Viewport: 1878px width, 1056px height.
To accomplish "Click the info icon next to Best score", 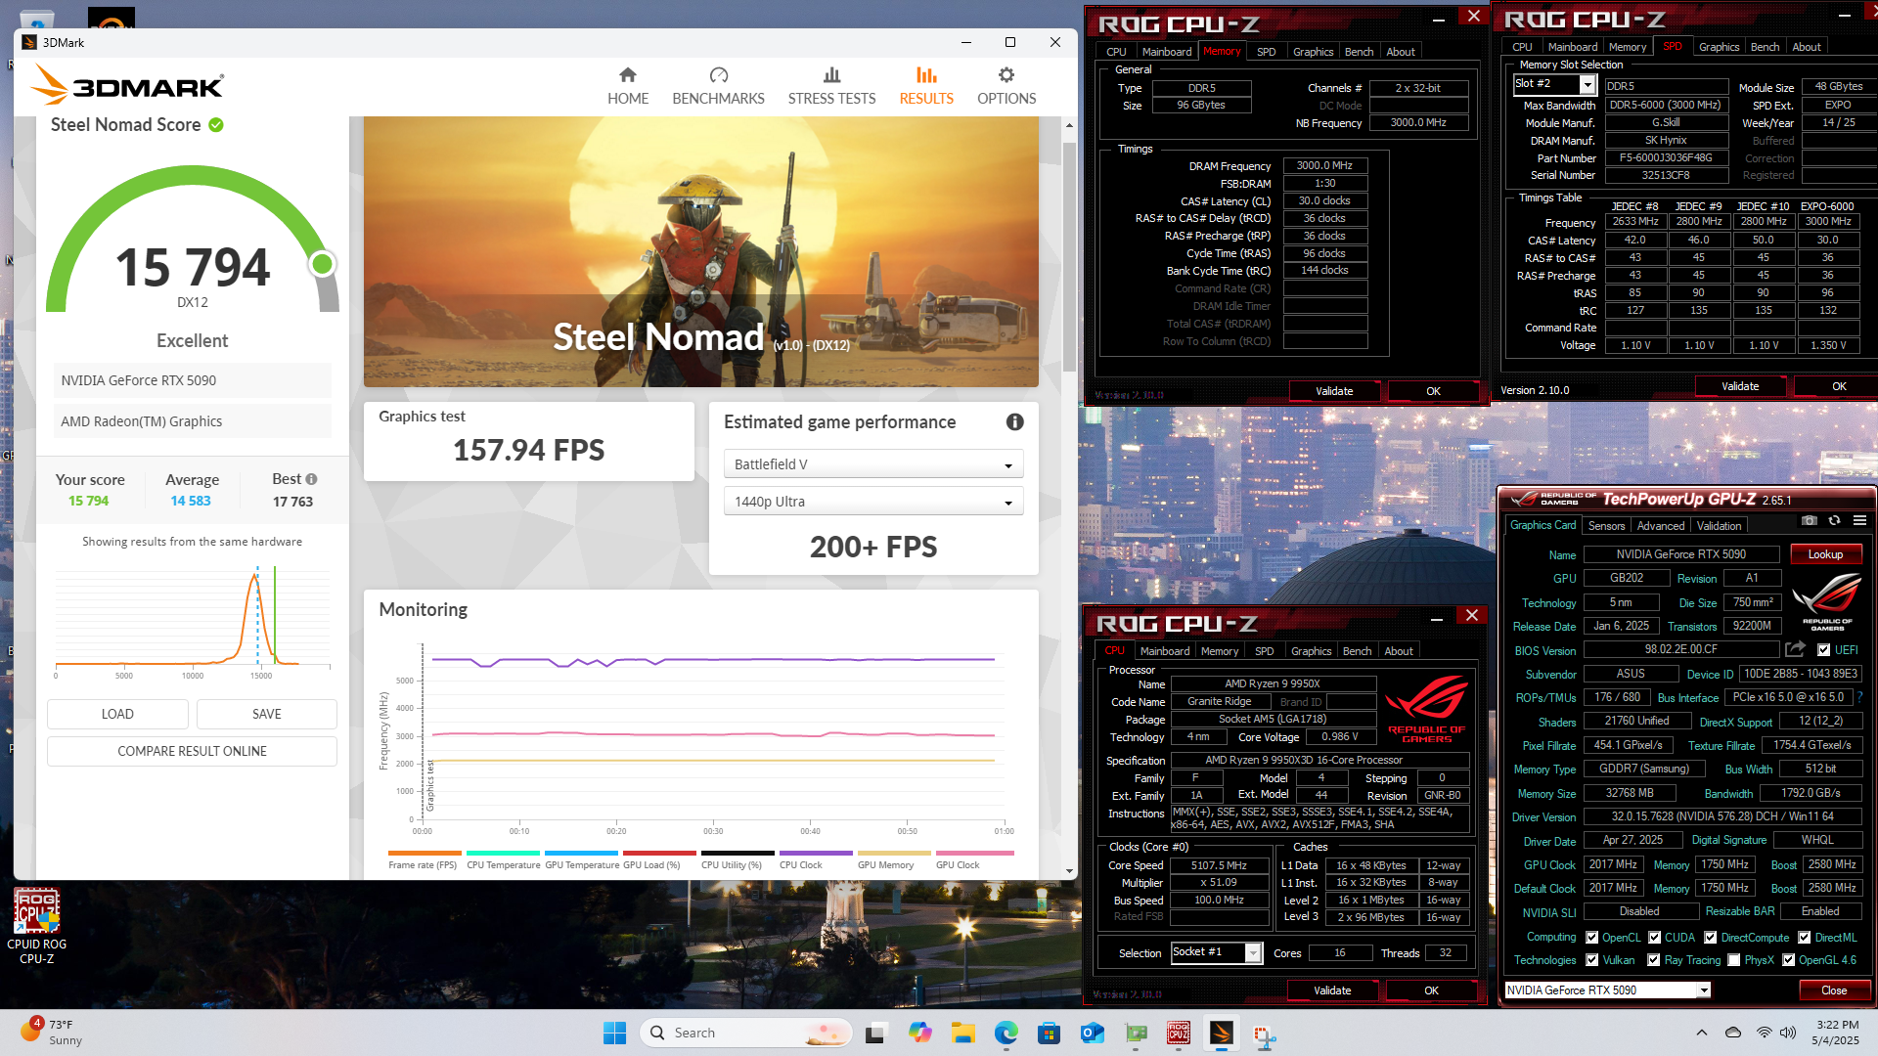I will pyautogui.click(x=311, y=479).
